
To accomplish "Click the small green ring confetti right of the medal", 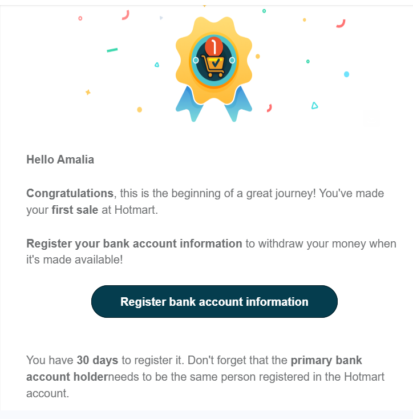I will [x=308, y=61].
